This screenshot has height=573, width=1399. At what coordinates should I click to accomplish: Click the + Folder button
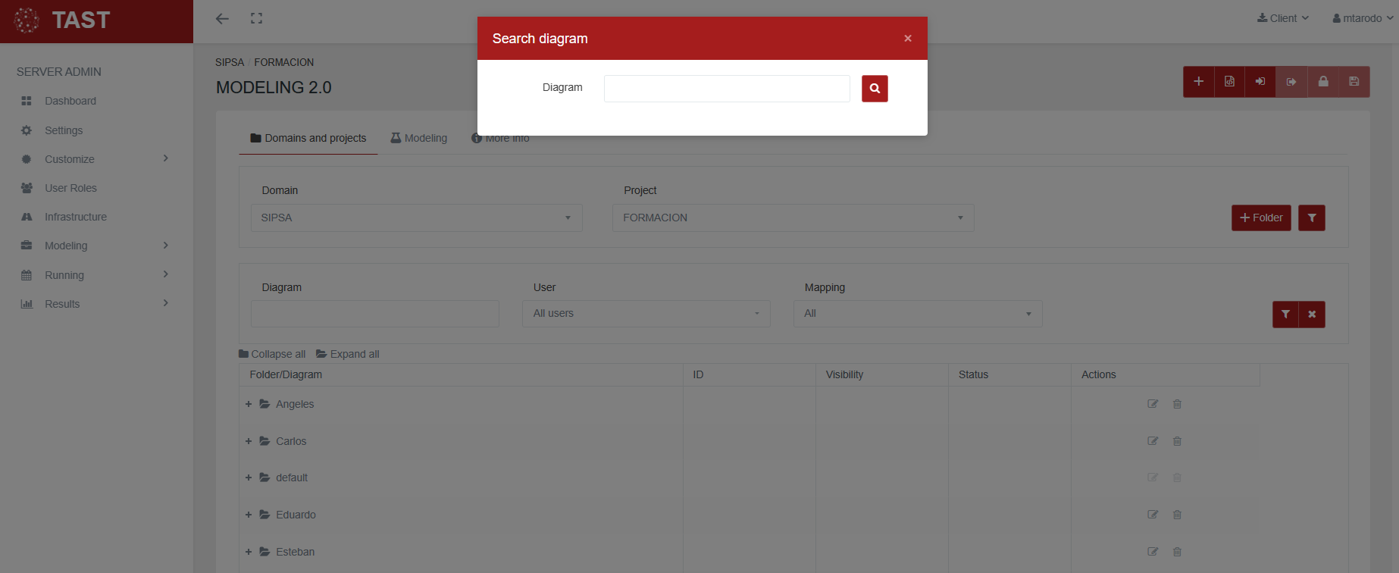coord(1260,218)
